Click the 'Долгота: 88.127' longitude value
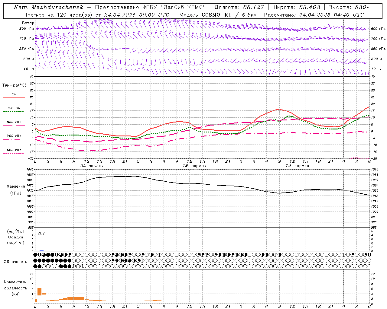Image resolution: width=387 pixels, height=309 pixels. [x=239, y=7]
